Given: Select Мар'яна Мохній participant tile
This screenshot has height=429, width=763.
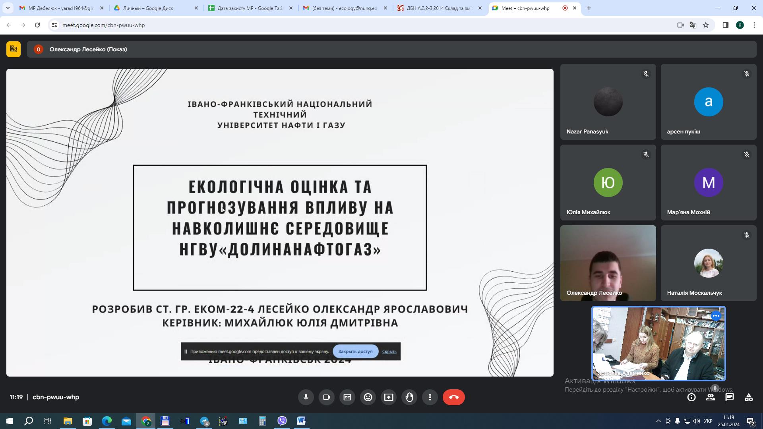Looking at the screenshot, I should point(709,182).
